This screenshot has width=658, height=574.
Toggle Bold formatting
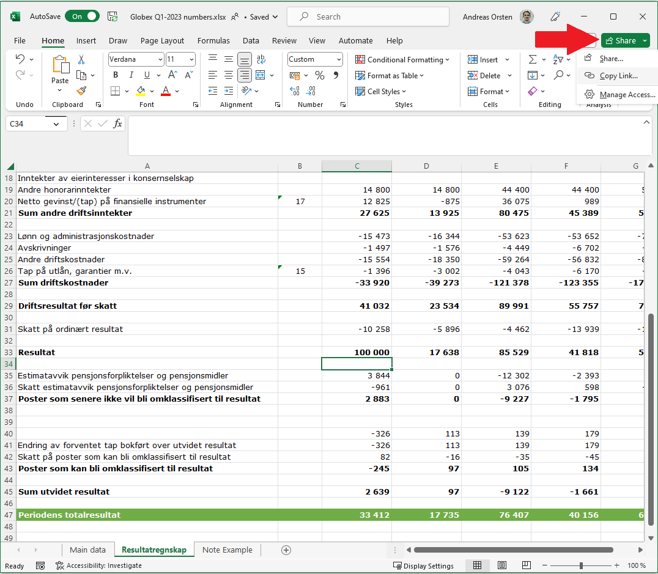pos(116,75)
